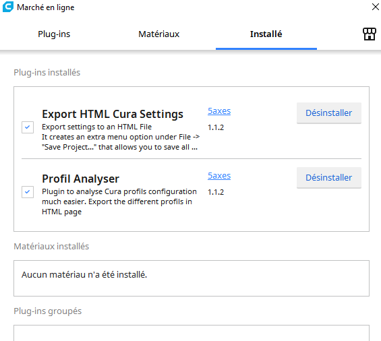This screenshot has height=341, width=381.
Task: Click the 'Aucun matériau n'a été installé.' message
Action: [x=84, y=275]
